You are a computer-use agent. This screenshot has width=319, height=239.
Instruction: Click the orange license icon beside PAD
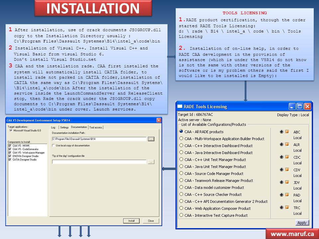[x=287, y=195]
